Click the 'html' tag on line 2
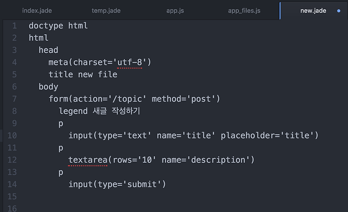348x212 pixels. 39,38
